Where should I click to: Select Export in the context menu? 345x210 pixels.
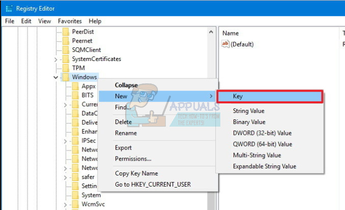coord(158,147)
